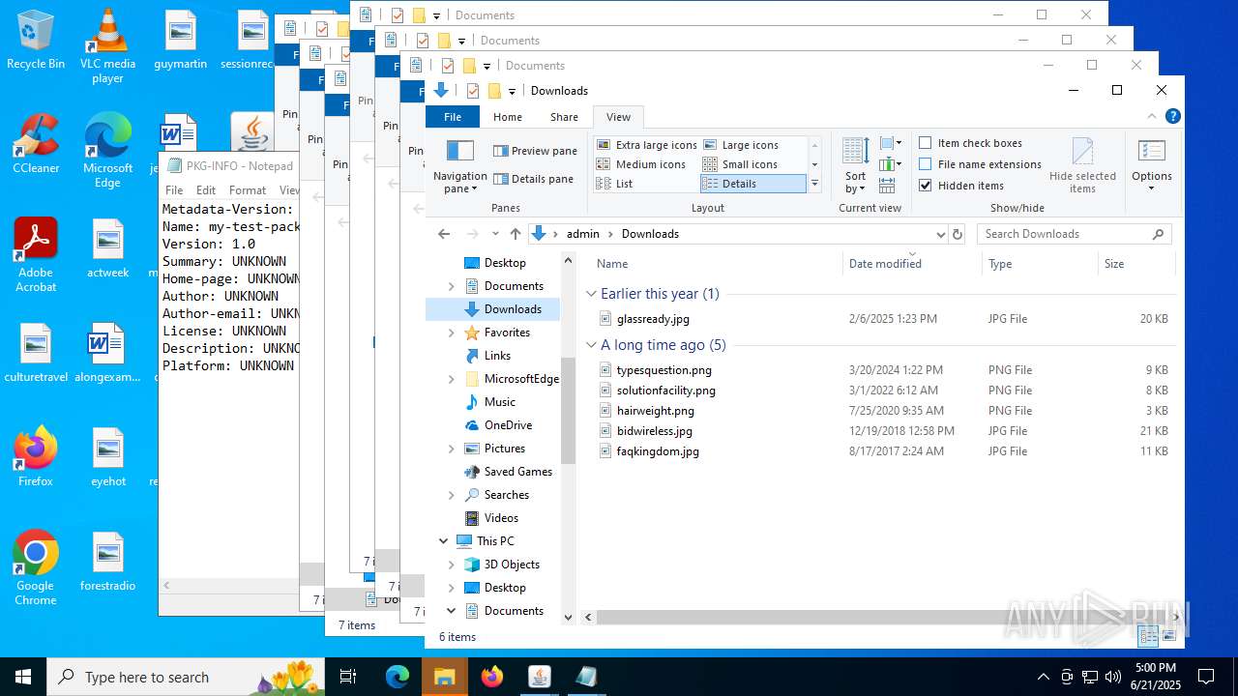The image size is (1238, 696).
Task: Open the File tab in Downloads window
Action: 453,116
